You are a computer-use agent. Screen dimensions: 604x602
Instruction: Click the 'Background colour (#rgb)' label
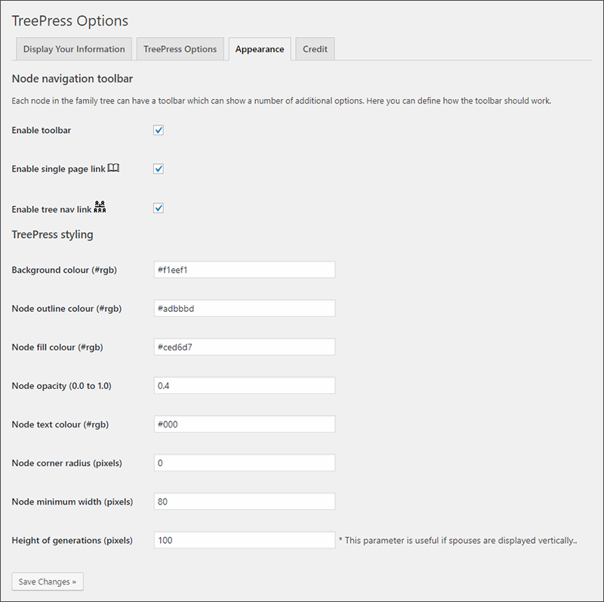click(64, 270)
